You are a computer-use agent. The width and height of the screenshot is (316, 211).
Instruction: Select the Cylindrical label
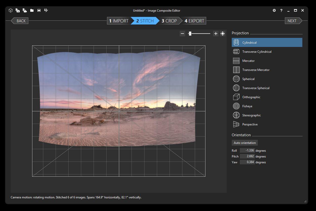click(249, 43)
